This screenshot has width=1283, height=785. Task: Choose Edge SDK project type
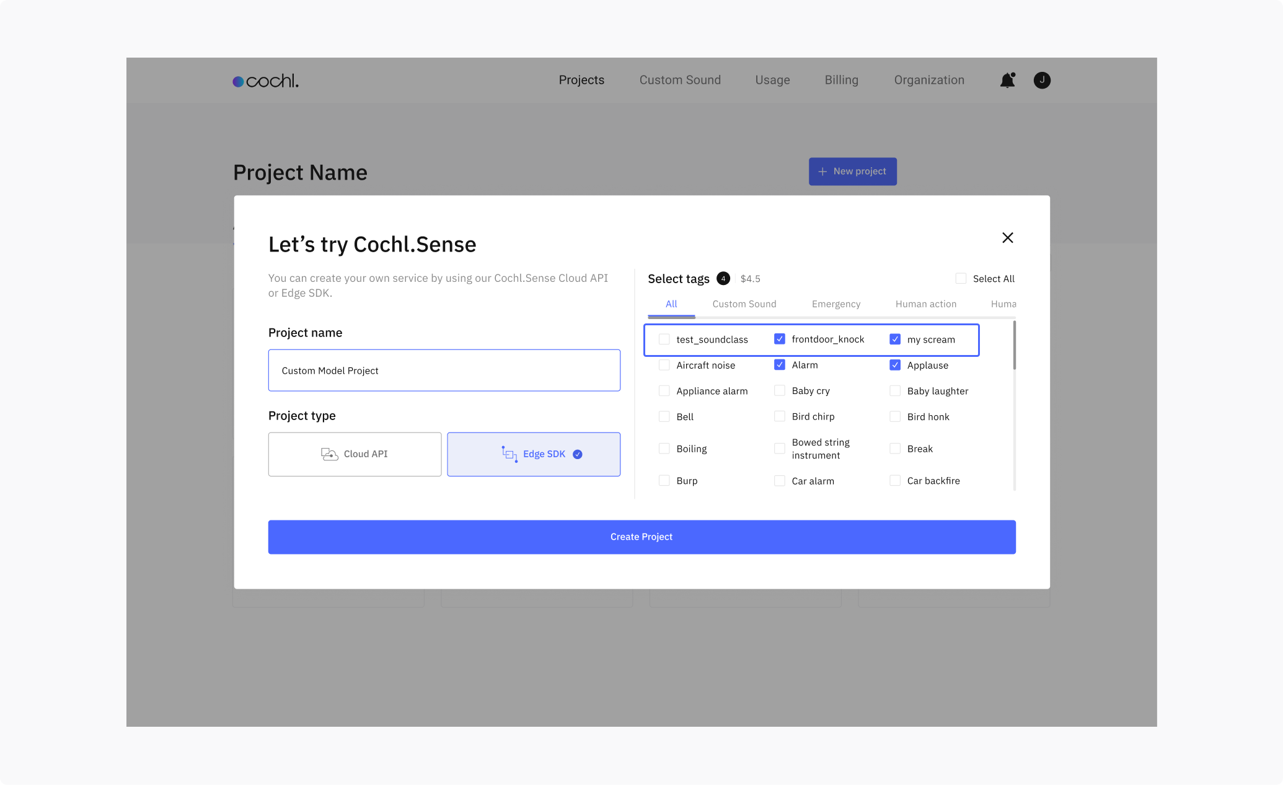[x=534, y=454]
